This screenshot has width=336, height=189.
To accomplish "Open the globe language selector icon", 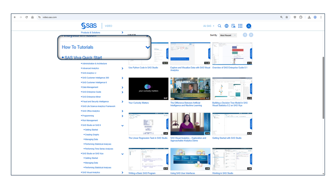I will click(x=226, y=26).
